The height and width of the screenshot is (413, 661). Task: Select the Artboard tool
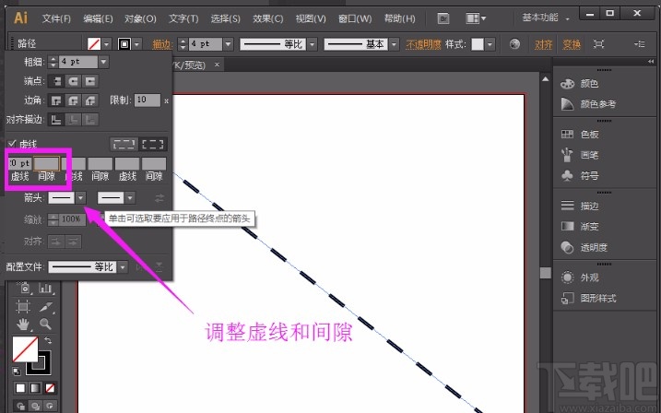23,306
